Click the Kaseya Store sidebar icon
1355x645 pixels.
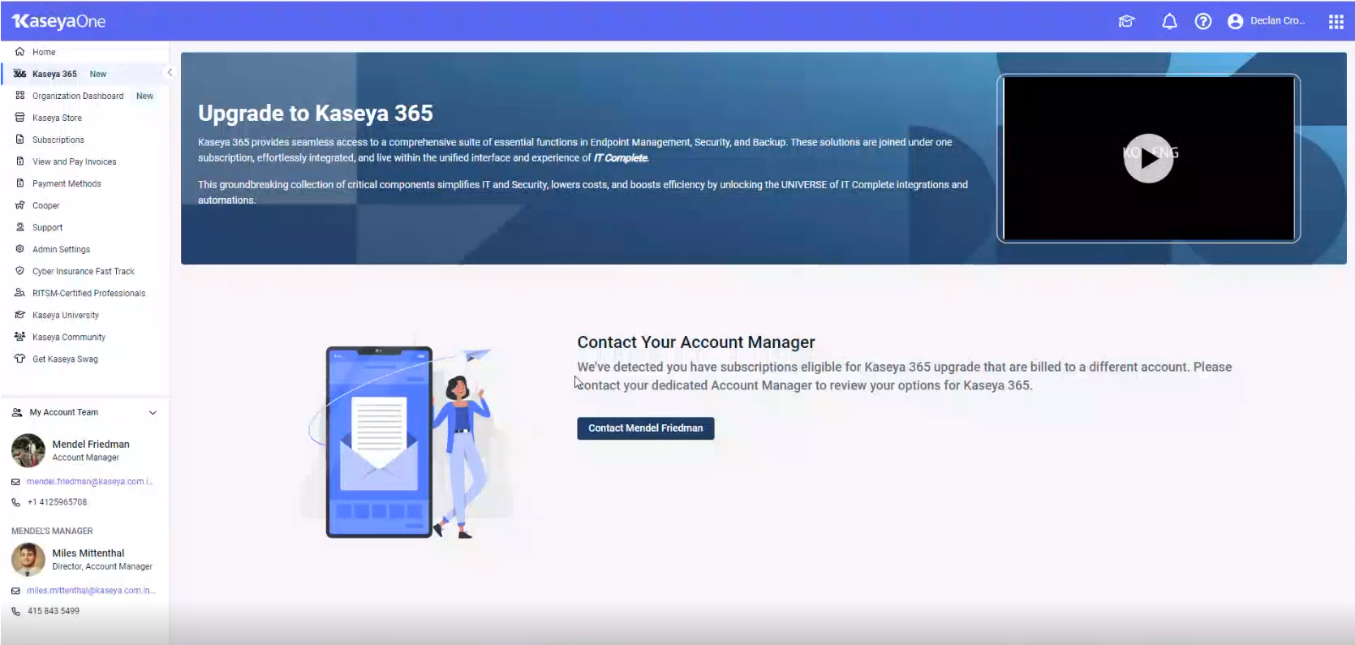19,118
